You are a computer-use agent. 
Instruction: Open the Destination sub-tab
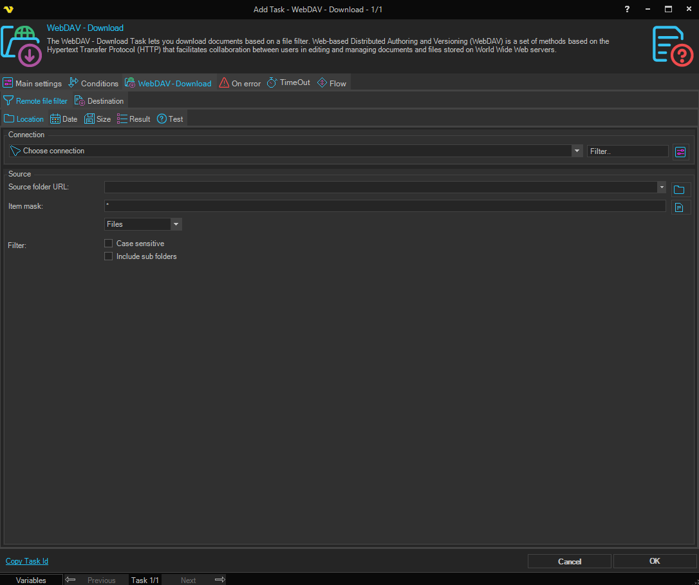[99, 101]
